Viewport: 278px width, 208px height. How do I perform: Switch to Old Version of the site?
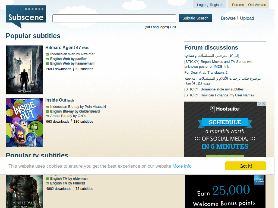pos(257,5)
